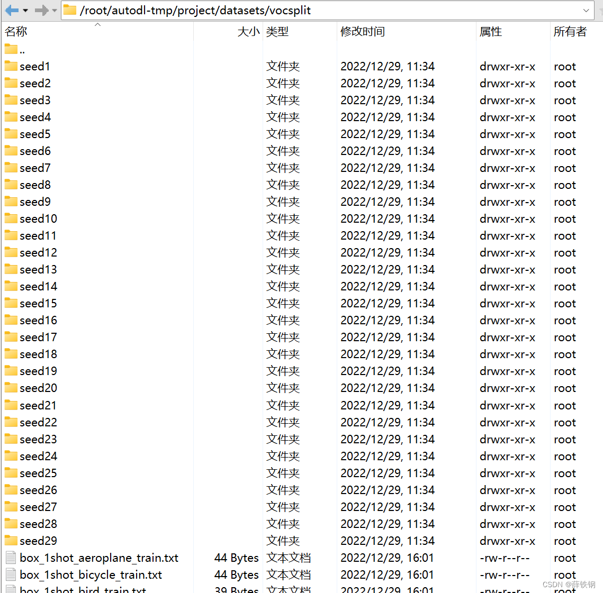This screenshot has width=603, height=593.
Task: Select the seed19 folder icon
Action: coord(11,370)
